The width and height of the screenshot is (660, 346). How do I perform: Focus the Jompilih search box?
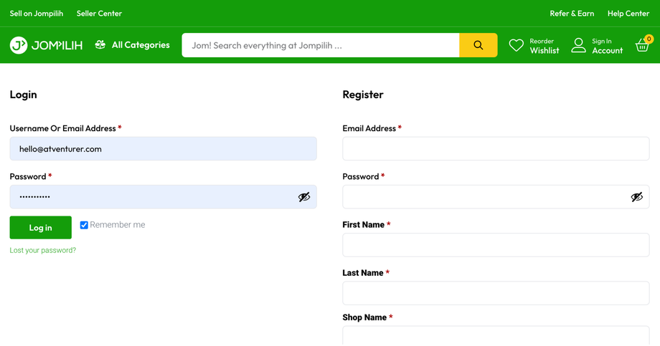coord(320,45)
